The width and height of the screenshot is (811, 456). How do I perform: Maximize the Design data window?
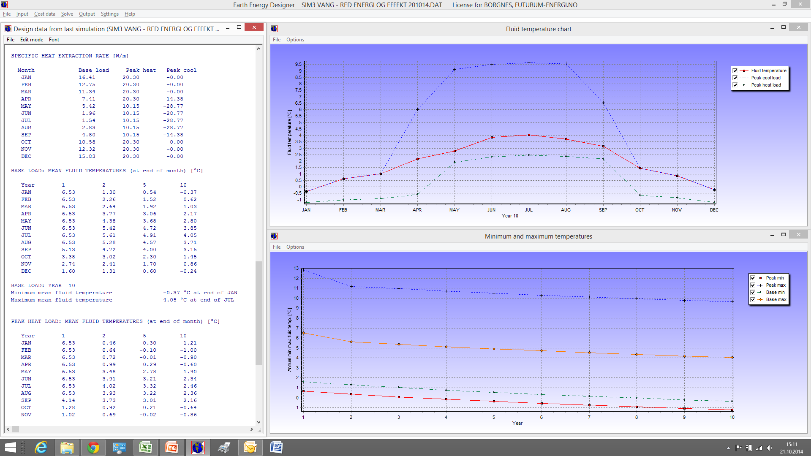239,27
